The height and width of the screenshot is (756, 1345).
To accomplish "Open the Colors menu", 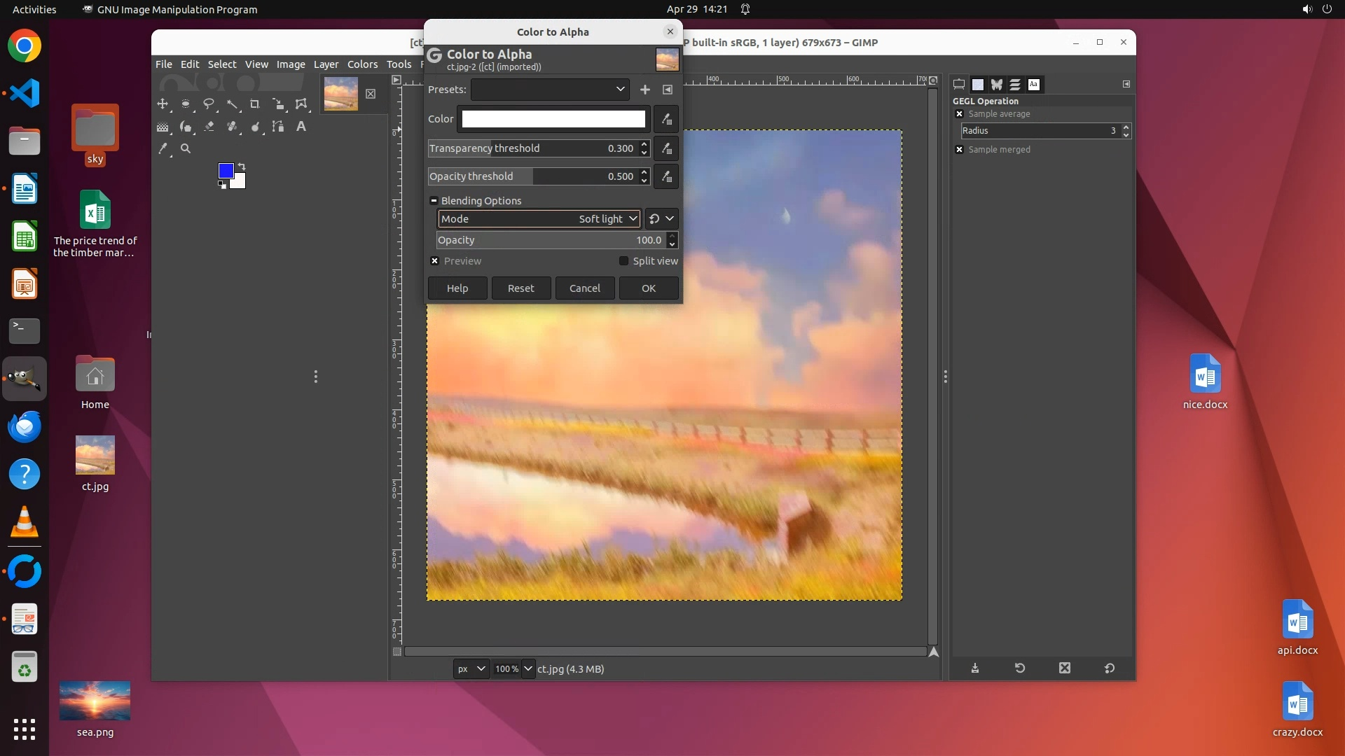I will [362, 64].
